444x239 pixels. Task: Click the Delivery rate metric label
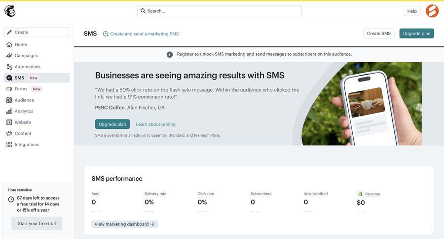(x=155, y=194)
